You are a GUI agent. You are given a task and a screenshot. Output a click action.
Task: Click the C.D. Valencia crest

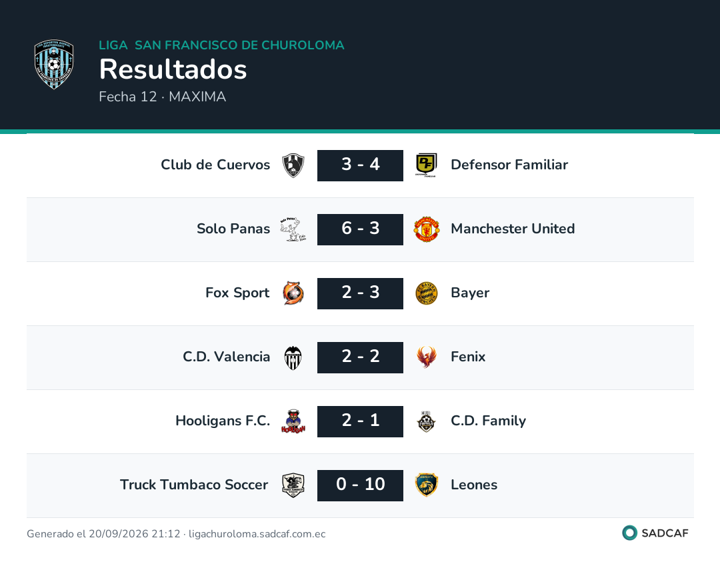pos(293,357)
